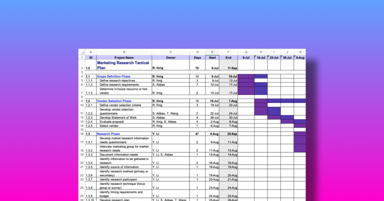The image size is (384, 201).
Task: Click the Marketing Research Tactical Plan cell
Action: [x=124, y=65]
